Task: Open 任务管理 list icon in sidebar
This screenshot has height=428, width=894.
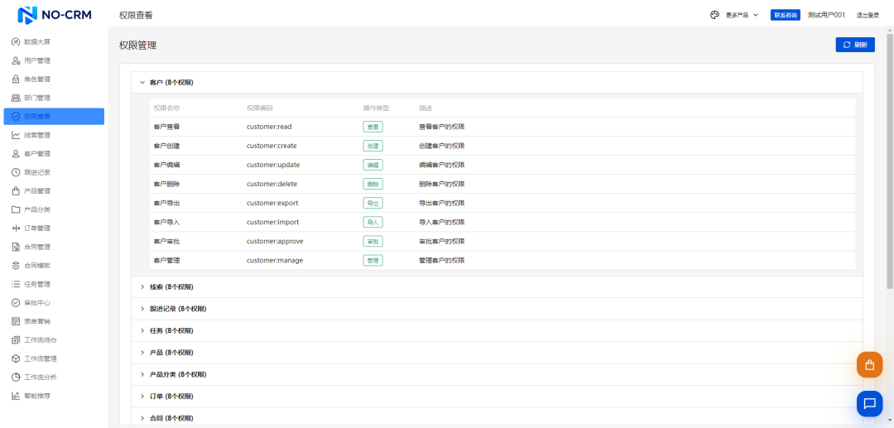Action: pyautogui.click(x=16, y=284)
